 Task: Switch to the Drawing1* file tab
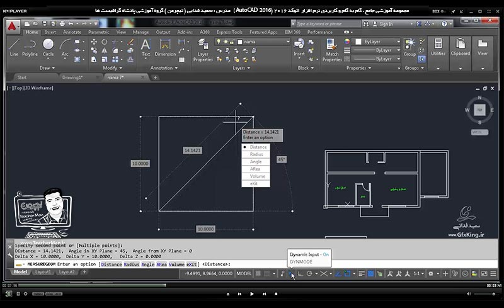(72, 77)
